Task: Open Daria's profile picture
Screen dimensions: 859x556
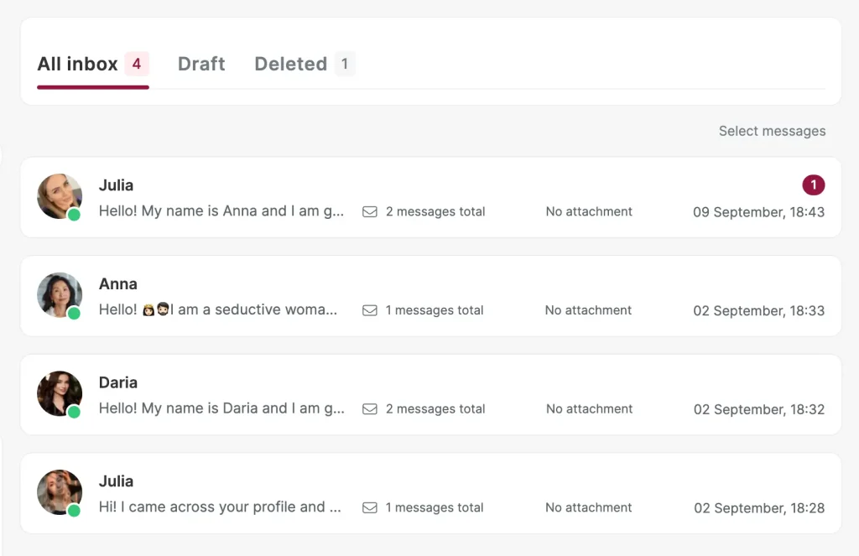Action: [x=60, y=394]
